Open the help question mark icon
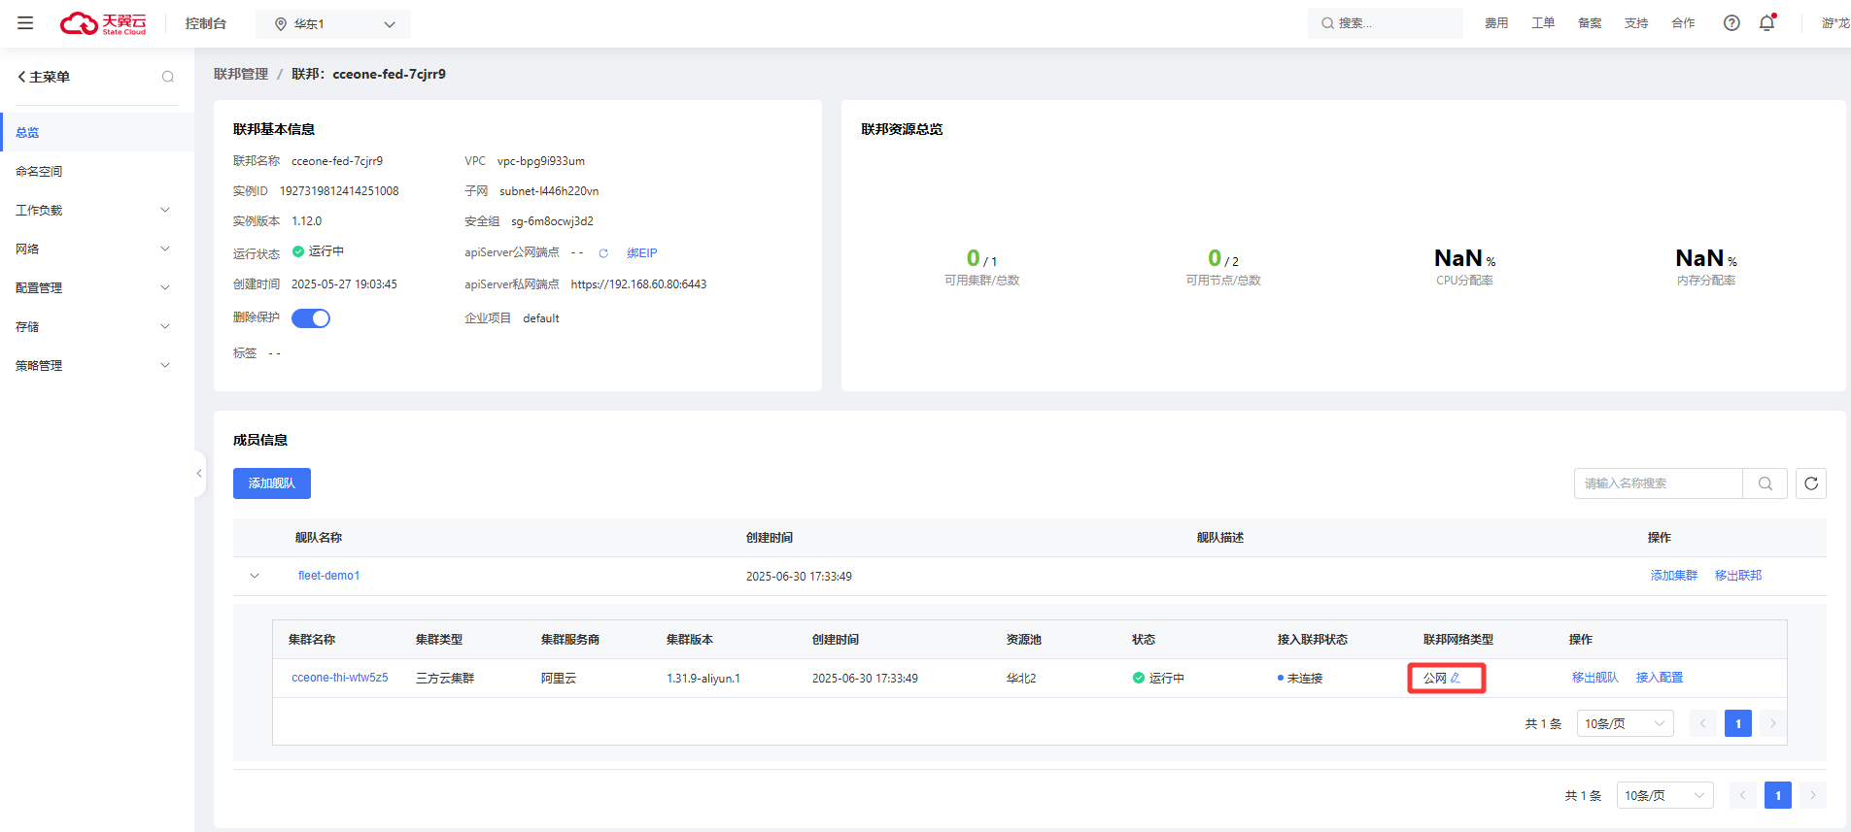This screenshot has width=1851, height=832. coord(1731,23)
